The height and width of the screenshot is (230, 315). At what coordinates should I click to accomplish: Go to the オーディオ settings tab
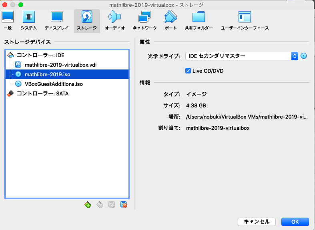tap(115, 21)
